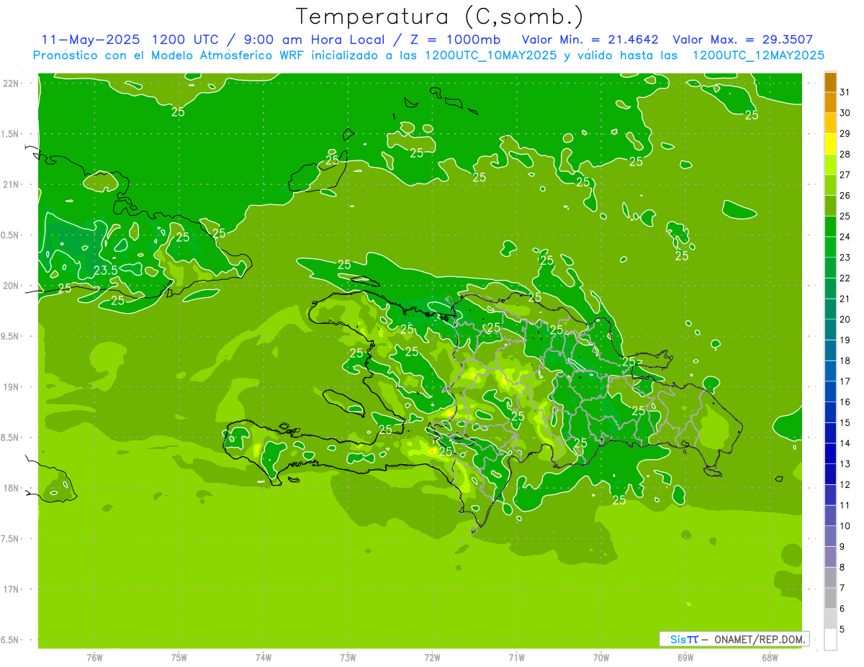Pick the blue swatch between 14 and 15
Screen dimensions: 864x667
[830, 433]
